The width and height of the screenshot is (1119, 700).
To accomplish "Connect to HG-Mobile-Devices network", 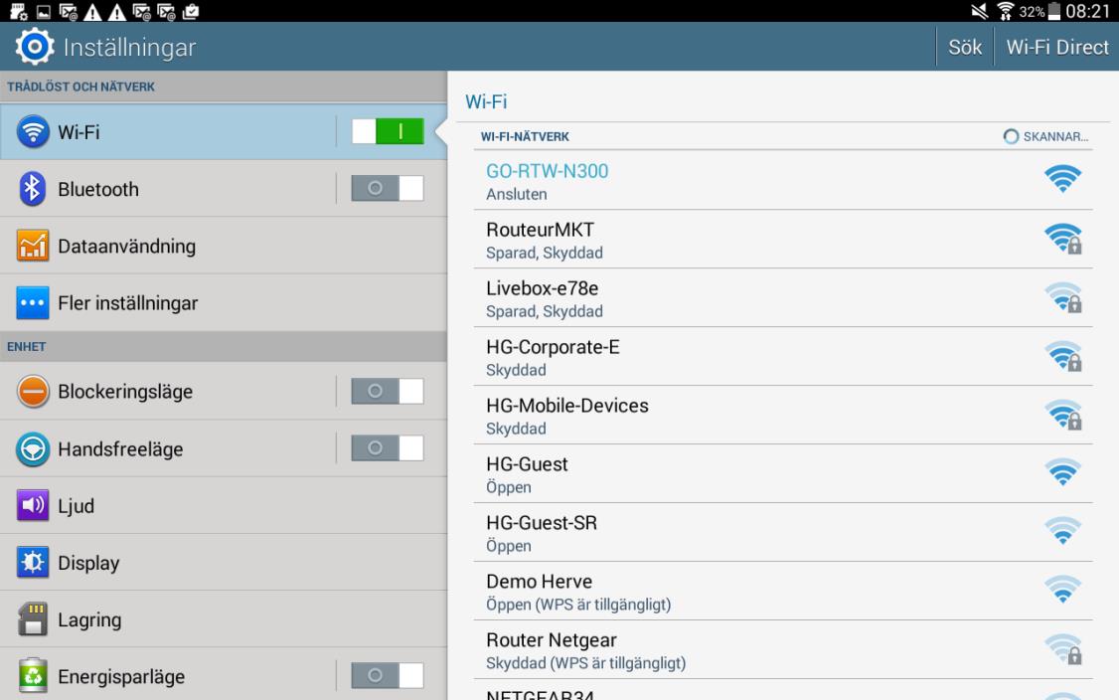I will pos(783,415).
